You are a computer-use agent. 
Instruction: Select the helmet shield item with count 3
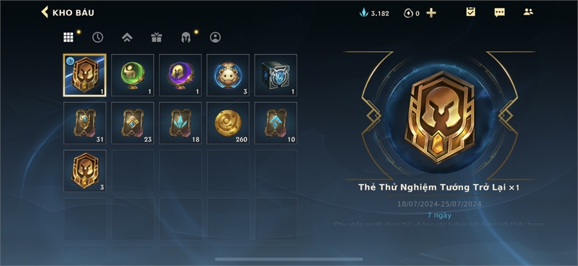[x=85, y=170]
